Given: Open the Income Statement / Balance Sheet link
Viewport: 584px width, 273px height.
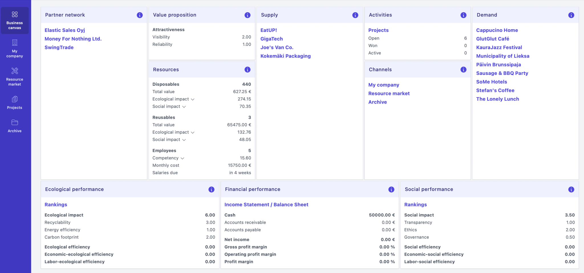Looking at the screenshot, I should (266, 205).
